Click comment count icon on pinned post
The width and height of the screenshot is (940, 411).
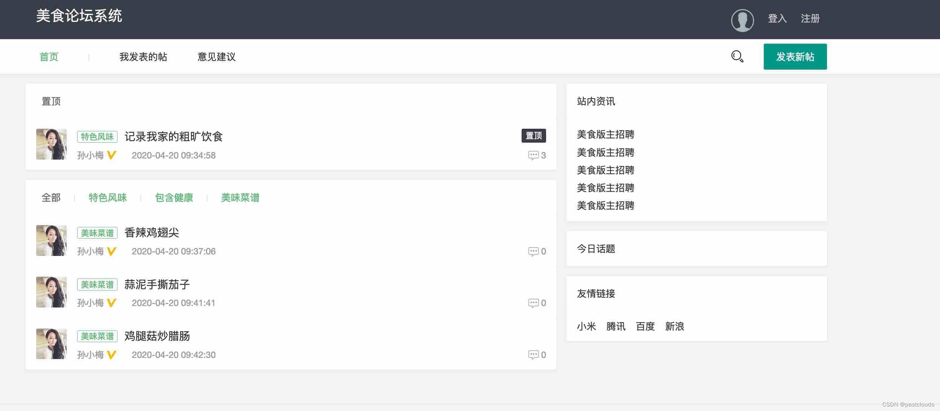point(533,155)
